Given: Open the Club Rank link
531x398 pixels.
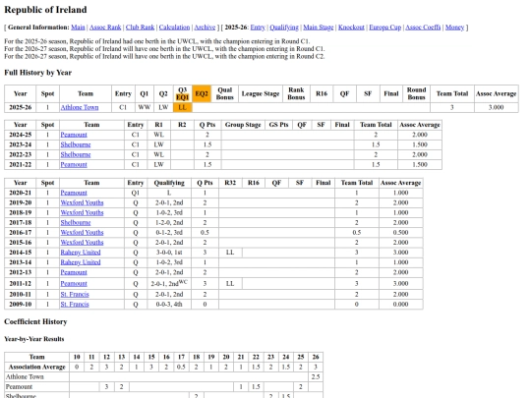Looking at the screenshot, I should coord(140,28).
